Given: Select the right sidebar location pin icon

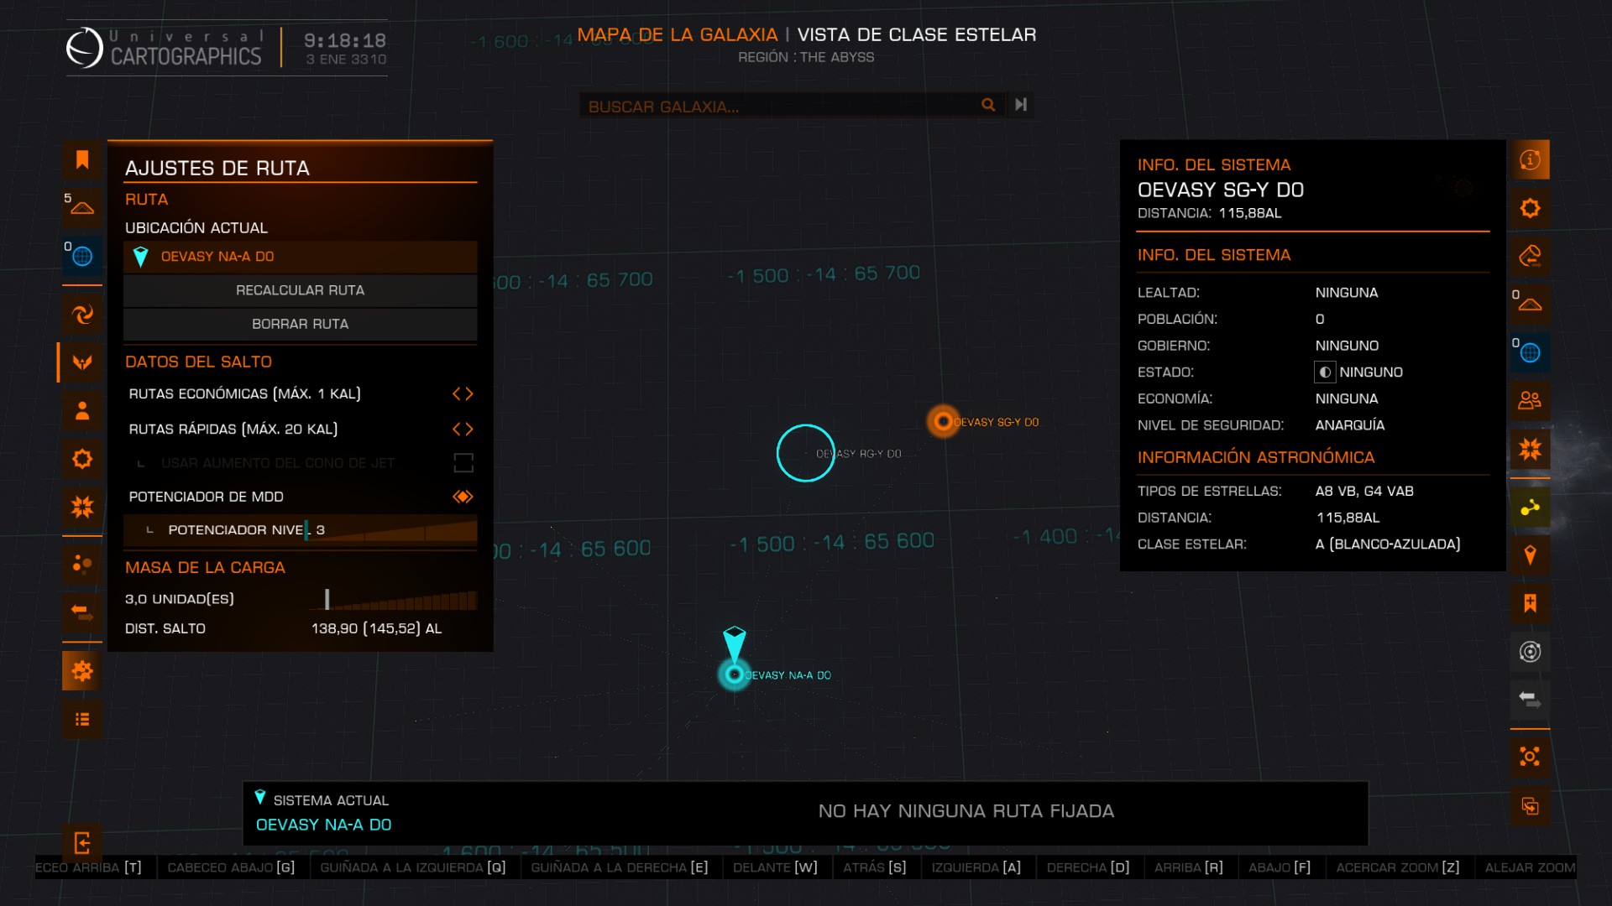Looking at the screenshot, I should (x=1530, y=555).
